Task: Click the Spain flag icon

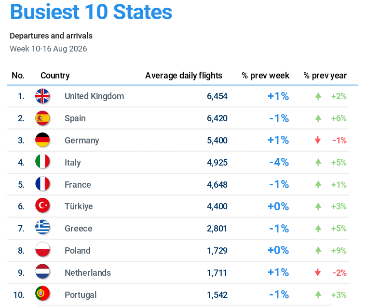Action: 42,118
